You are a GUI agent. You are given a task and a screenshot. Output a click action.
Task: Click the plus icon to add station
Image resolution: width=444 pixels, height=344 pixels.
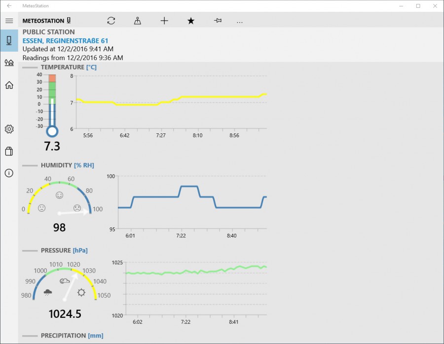(x=164, y=21)
